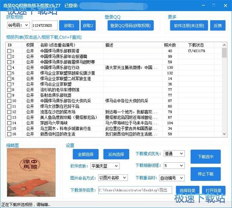This screenshot has height=208, width=232.
Task: Tick checkbox next to album 12
Action: [x=9, y=112]
